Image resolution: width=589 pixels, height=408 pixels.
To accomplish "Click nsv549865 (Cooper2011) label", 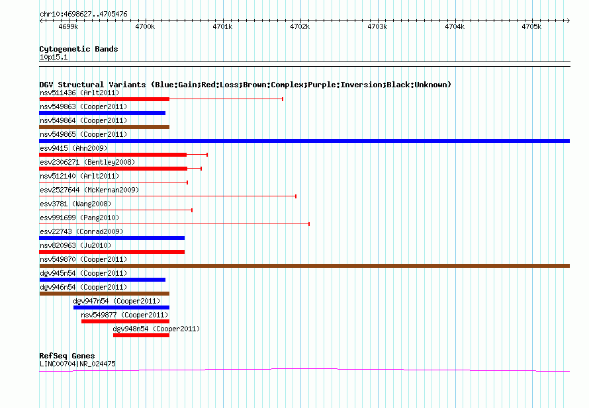I will coord(83,134).
